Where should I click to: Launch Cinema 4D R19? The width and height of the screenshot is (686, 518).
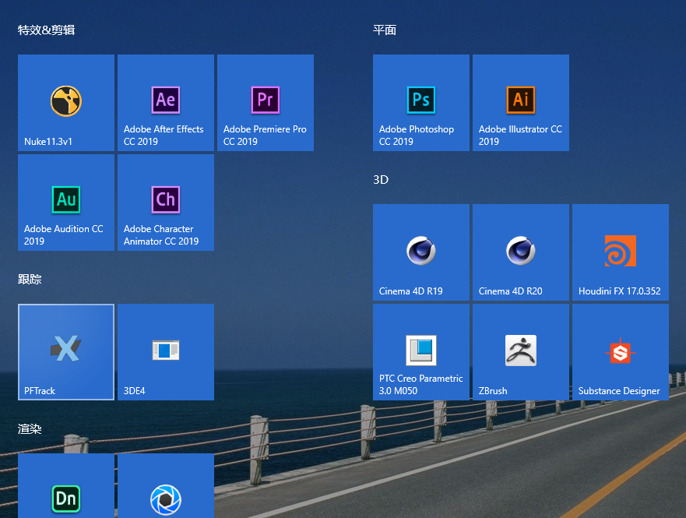pyautogui.click(x=421, y=252)
